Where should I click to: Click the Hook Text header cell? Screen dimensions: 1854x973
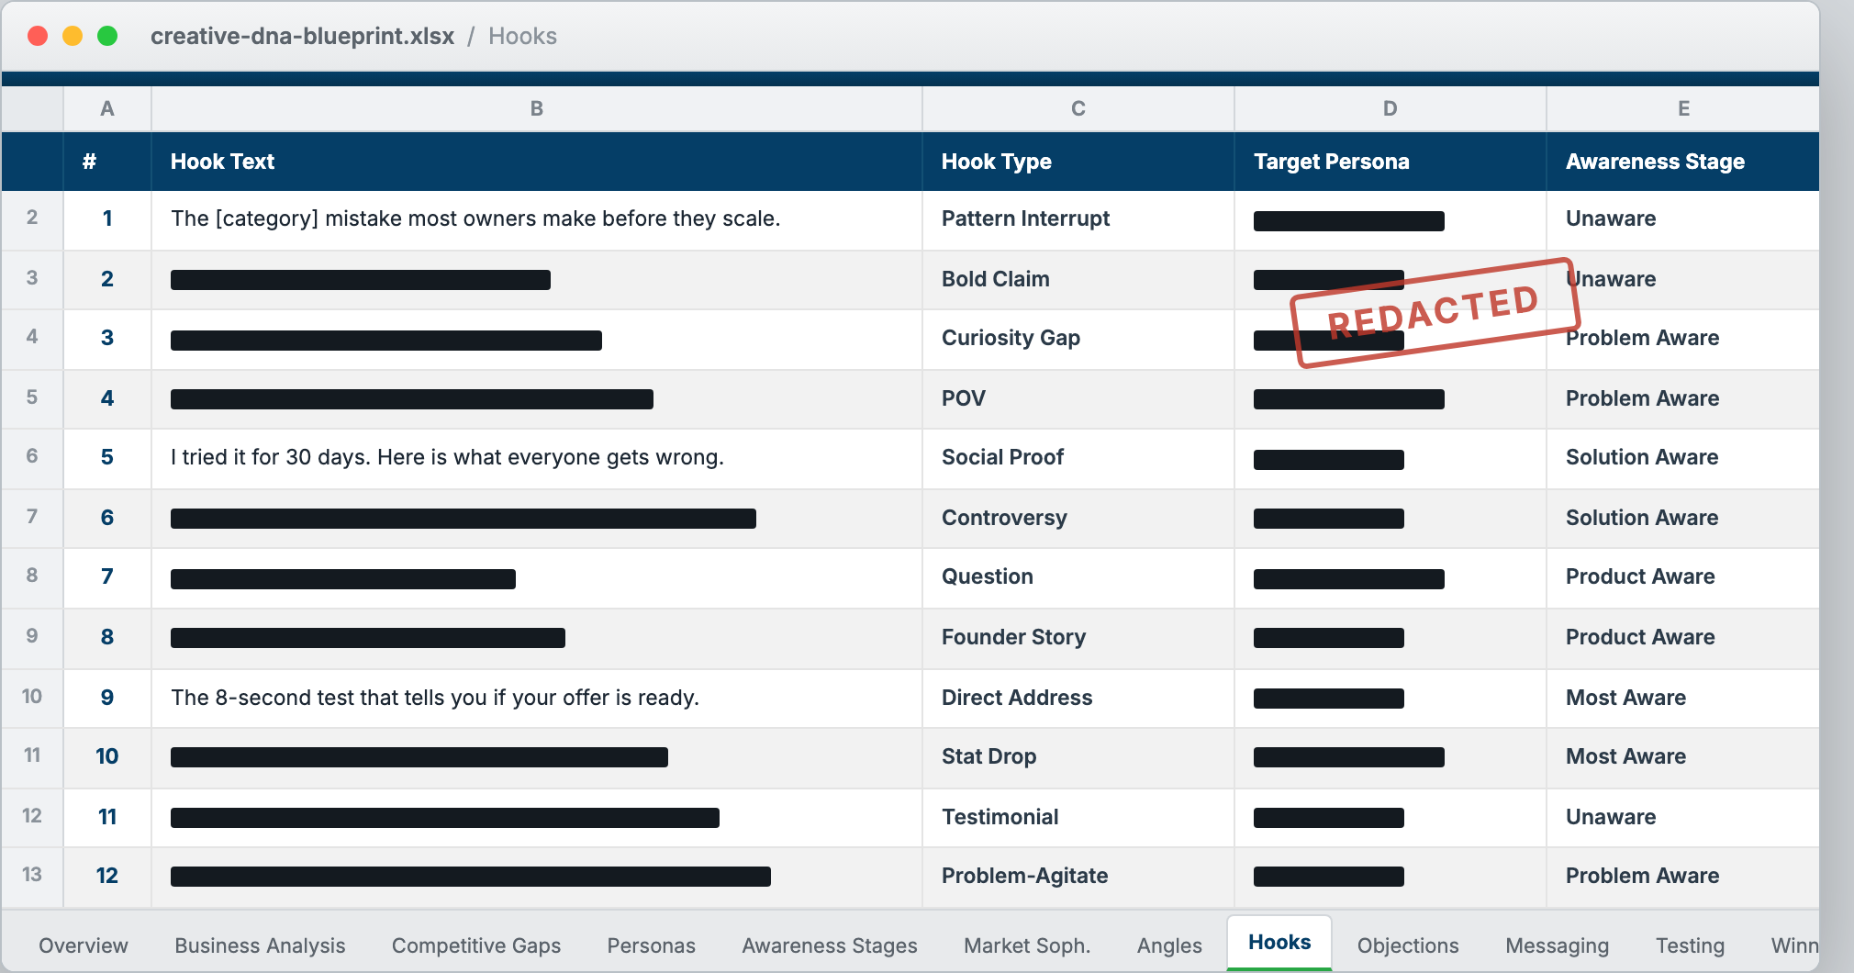click(x=537, y=162)
